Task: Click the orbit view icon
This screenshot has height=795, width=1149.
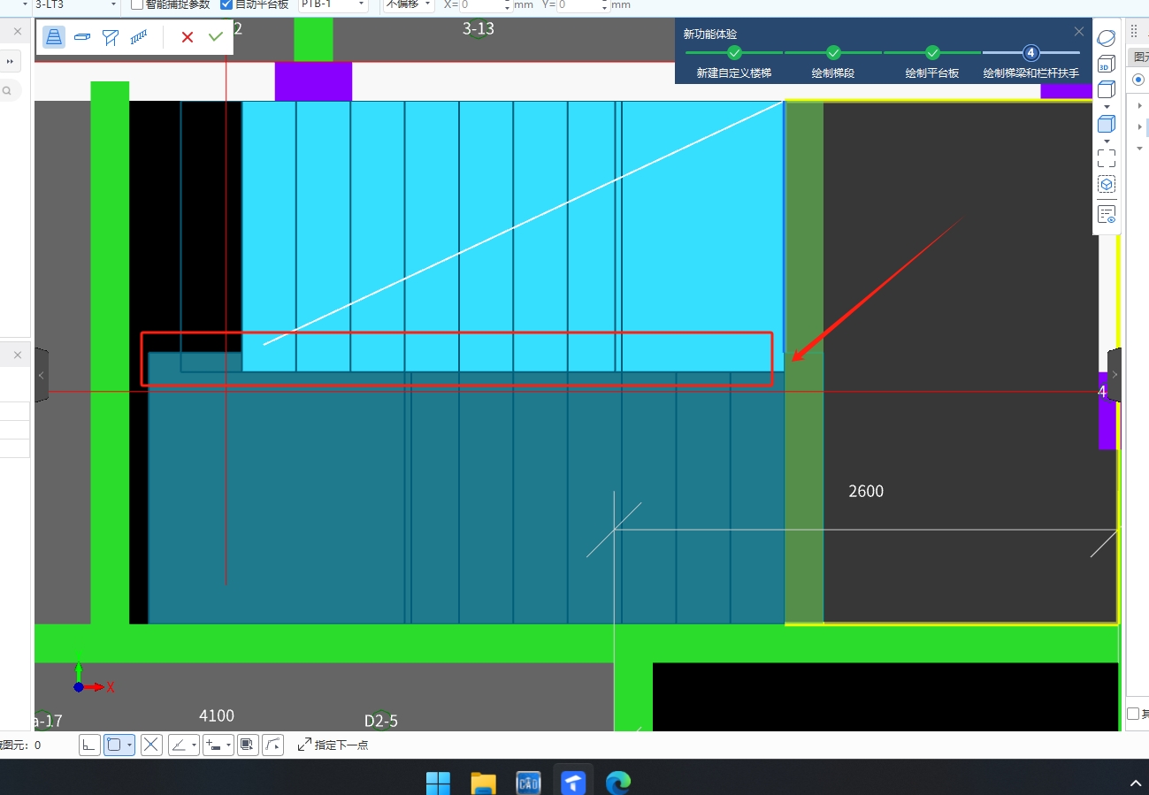Action: (x=1107, y=38)
